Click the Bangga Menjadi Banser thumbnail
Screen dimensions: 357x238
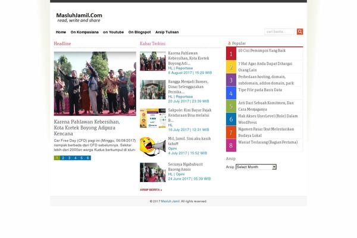[153, 90]
